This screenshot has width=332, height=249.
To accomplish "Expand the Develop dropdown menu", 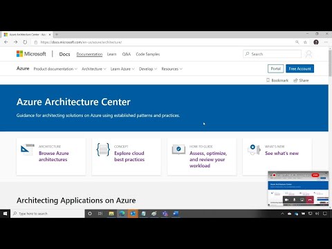I will [148, 69].
